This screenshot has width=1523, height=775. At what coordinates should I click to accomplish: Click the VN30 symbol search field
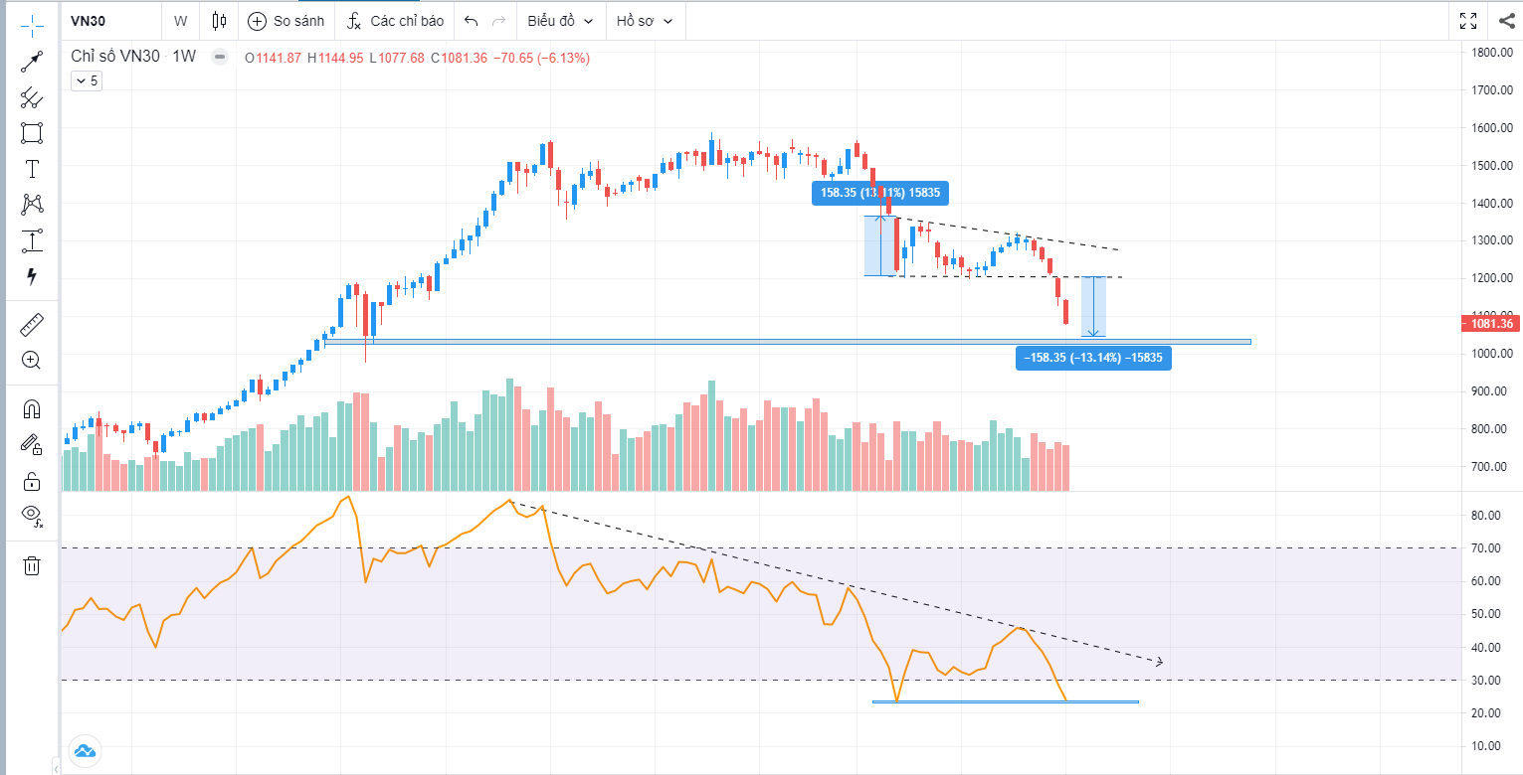coord(111,21)
